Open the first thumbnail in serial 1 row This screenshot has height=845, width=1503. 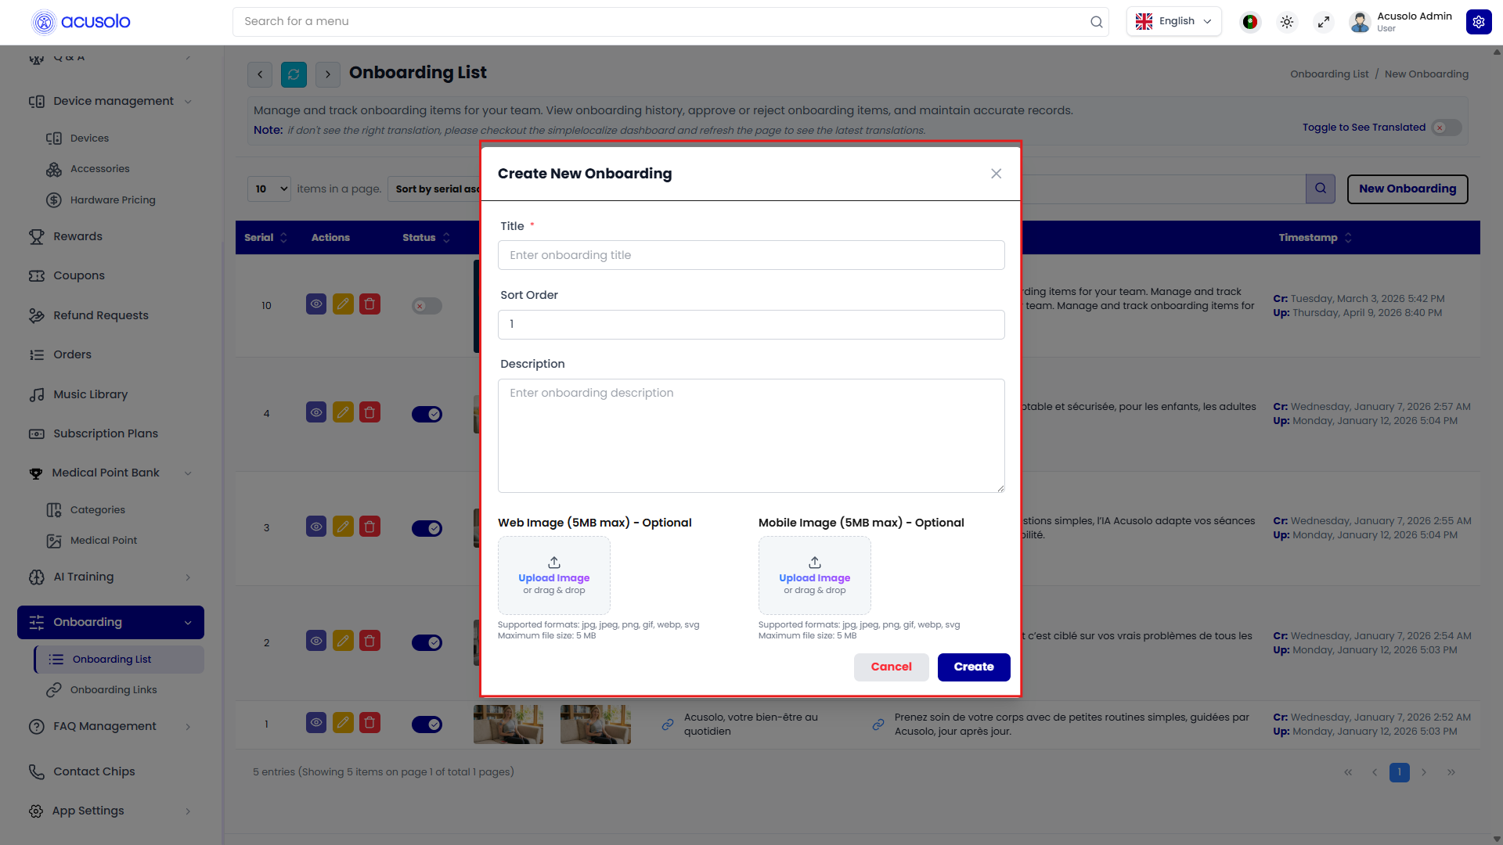click(508, 725)
